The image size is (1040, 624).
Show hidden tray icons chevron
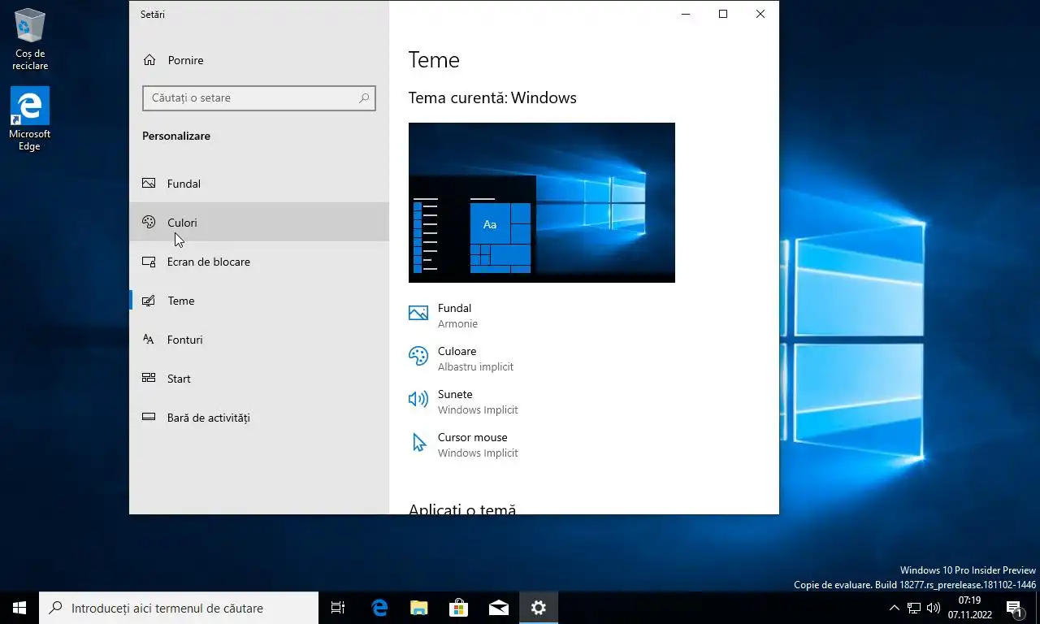coord(895,608)
